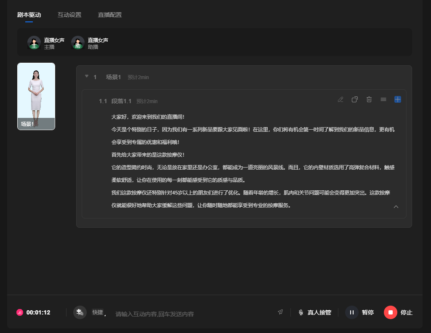Click the drag-handle lines icon on 段落1.1
This screenshot has height=333, width=431.
(383, 99)
